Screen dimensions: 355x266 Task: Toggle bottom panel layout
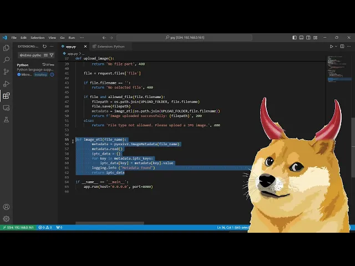[301, 38]
